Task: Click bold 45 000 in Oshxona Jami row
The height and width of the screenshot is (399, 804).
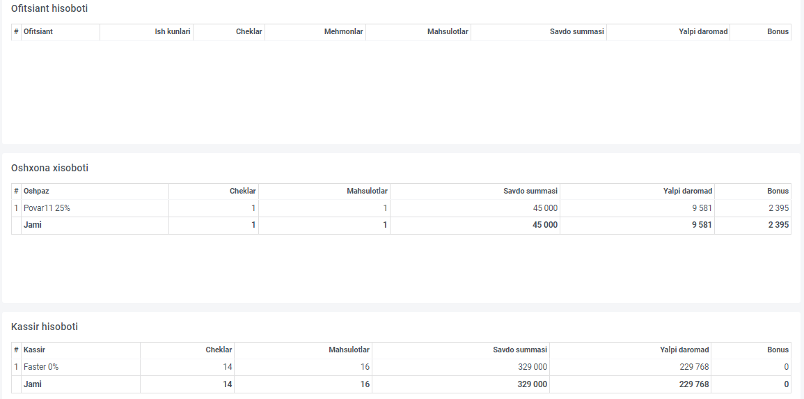Action: pos(545,225)
